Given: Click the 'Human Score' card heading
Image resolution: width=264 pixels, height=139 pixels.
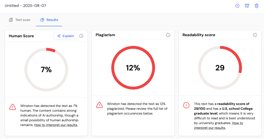Looking at the screenshot, I should click(21, 36).
